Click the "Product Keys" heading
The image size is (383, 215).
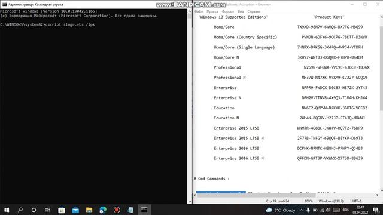pos(329,17)
